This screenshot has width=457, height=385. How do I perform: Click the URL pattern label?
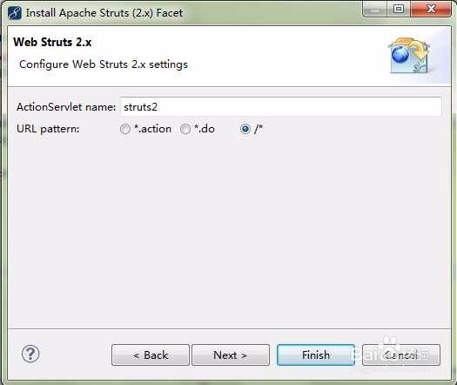[x=48, y=129]
